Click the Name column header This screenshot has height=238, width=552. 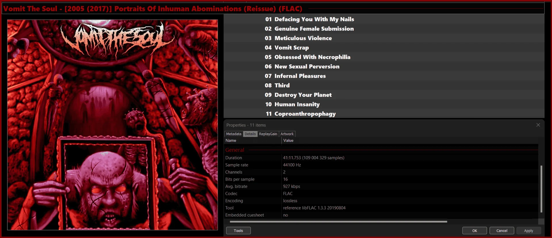pos(253,141)
